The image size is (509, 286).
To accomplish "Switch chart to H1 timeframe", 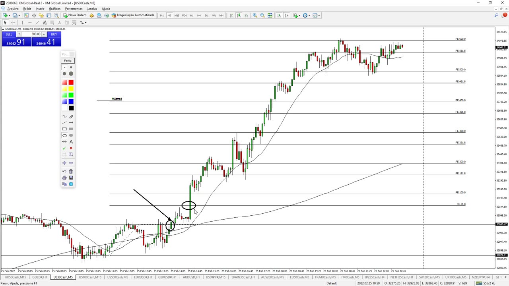I will [x=192, y=15].
